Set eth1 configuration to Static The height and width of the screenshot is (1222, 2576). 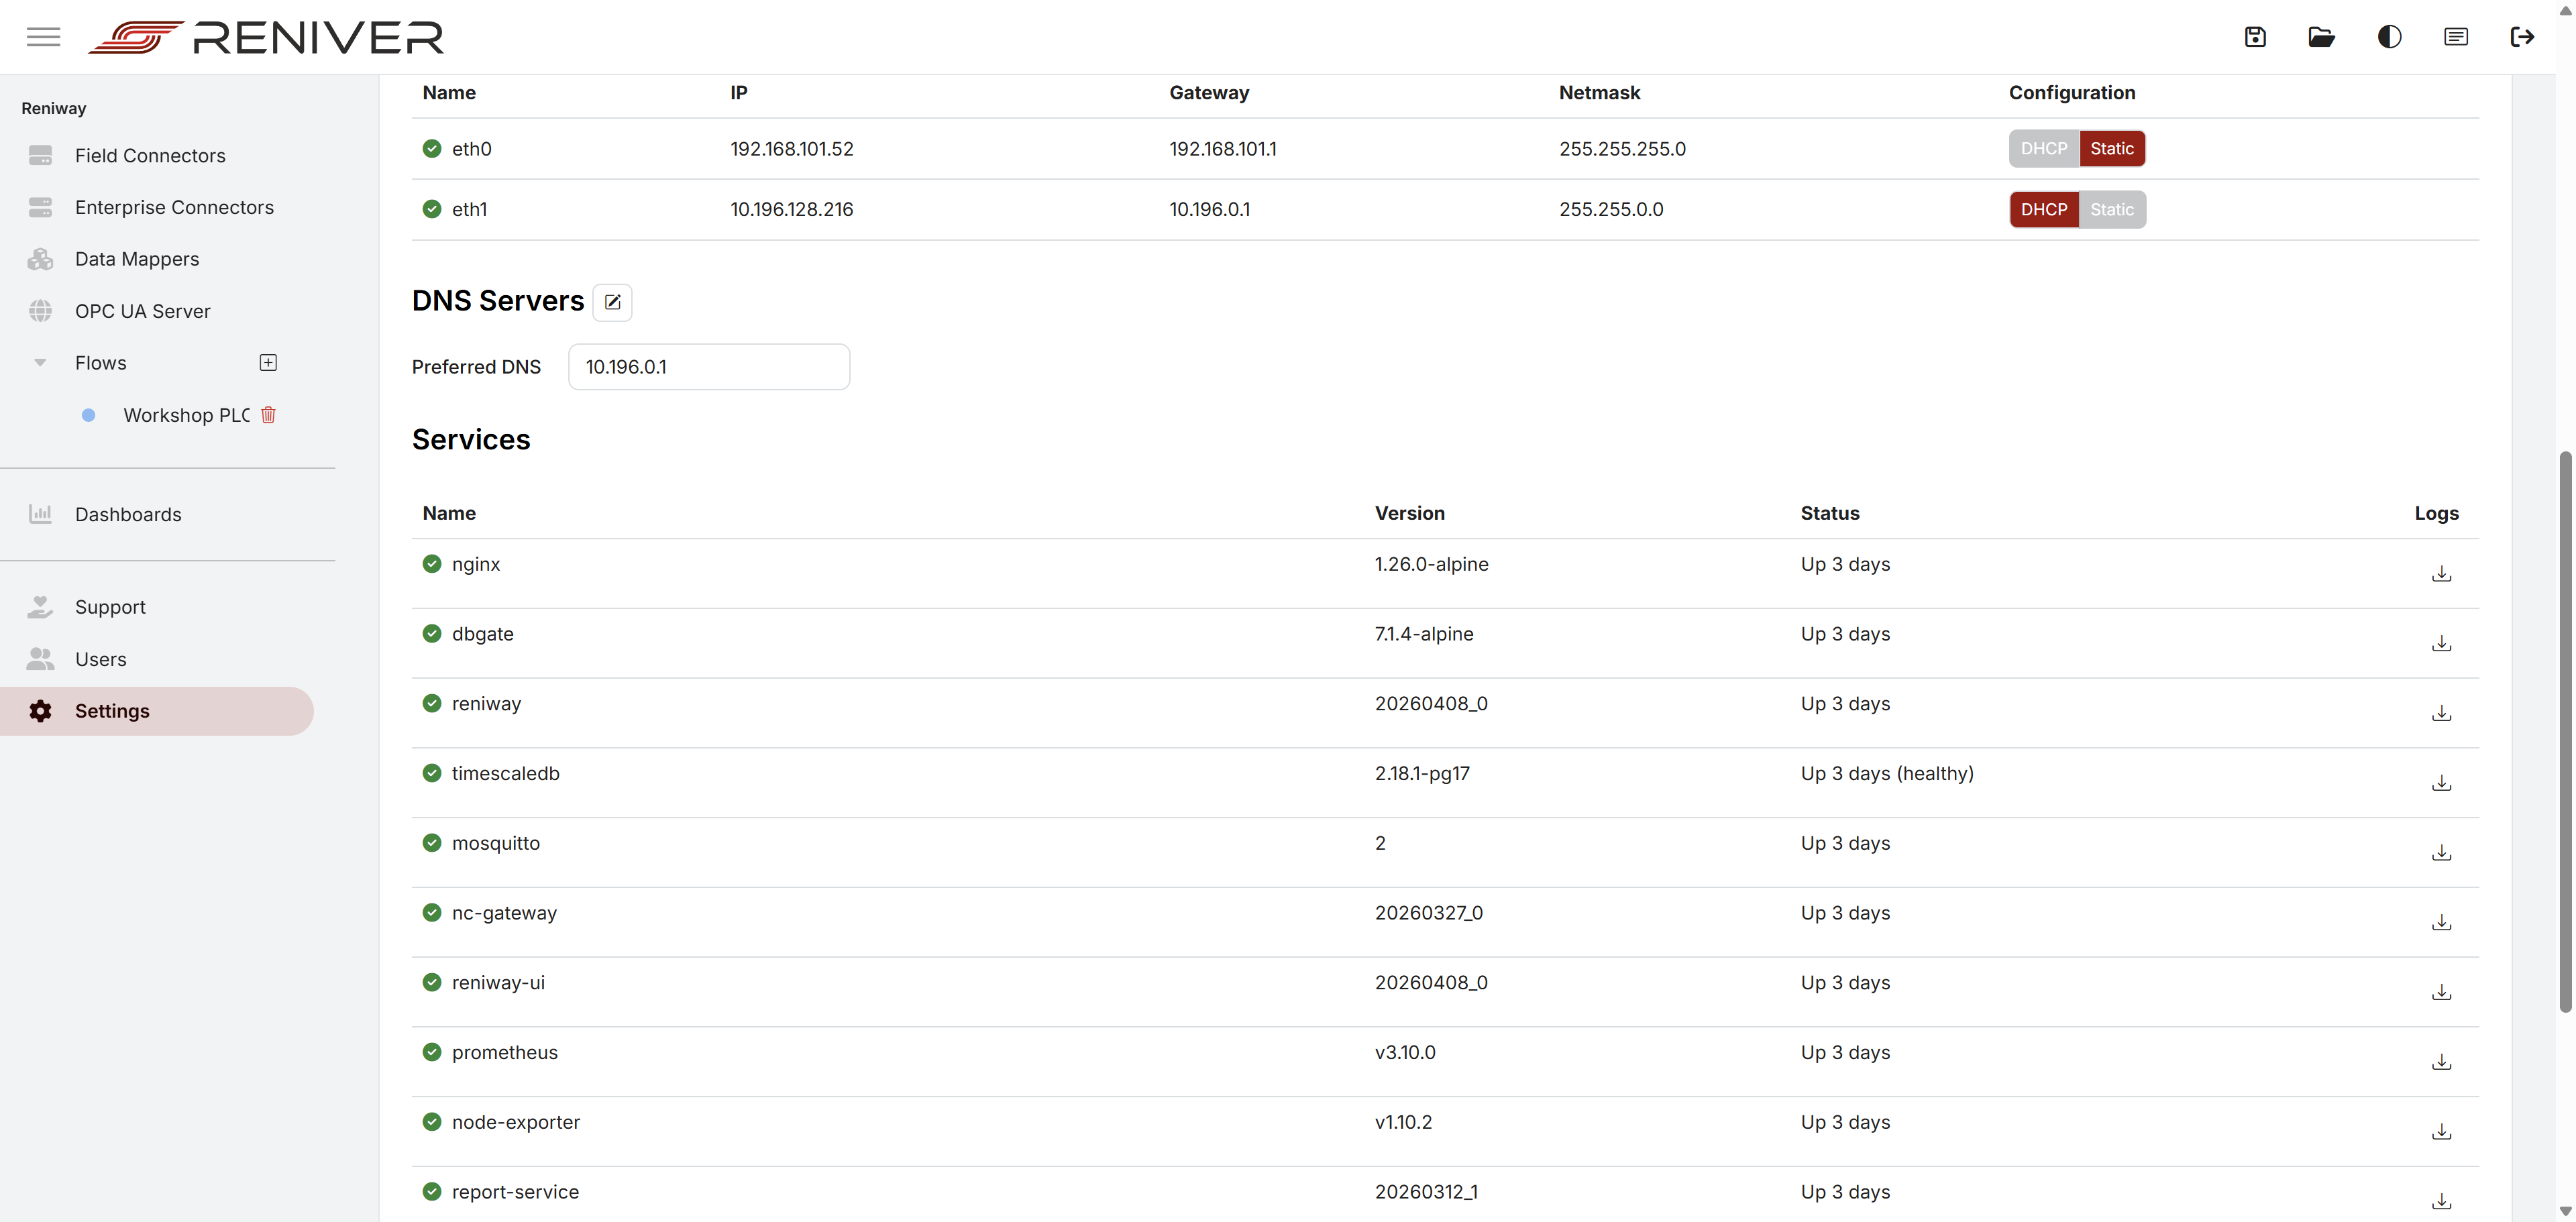[x=2112, y=209]
